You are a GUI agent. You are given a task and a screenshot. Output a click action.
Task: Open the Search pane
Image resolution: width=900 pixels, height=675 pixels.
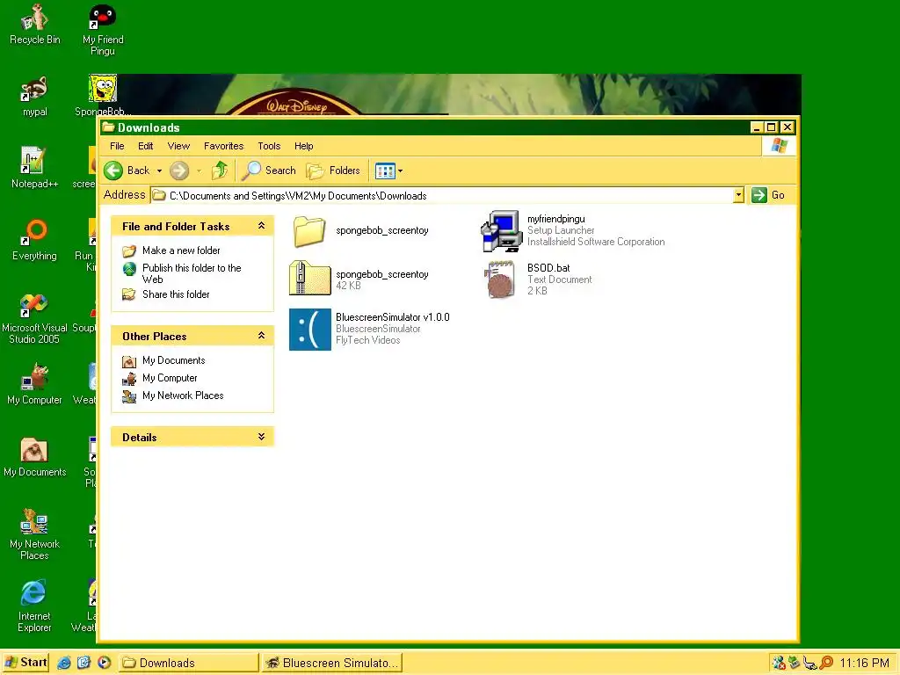coord(269,171)
